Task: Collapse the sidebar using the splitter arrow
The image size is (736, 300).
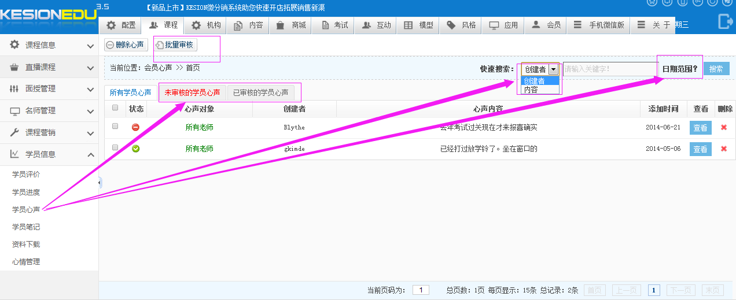Action: 100,183
